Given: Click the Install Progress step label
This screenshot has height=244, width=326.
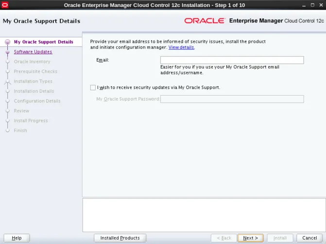Looking at the screenshot, I should (31, 121).
